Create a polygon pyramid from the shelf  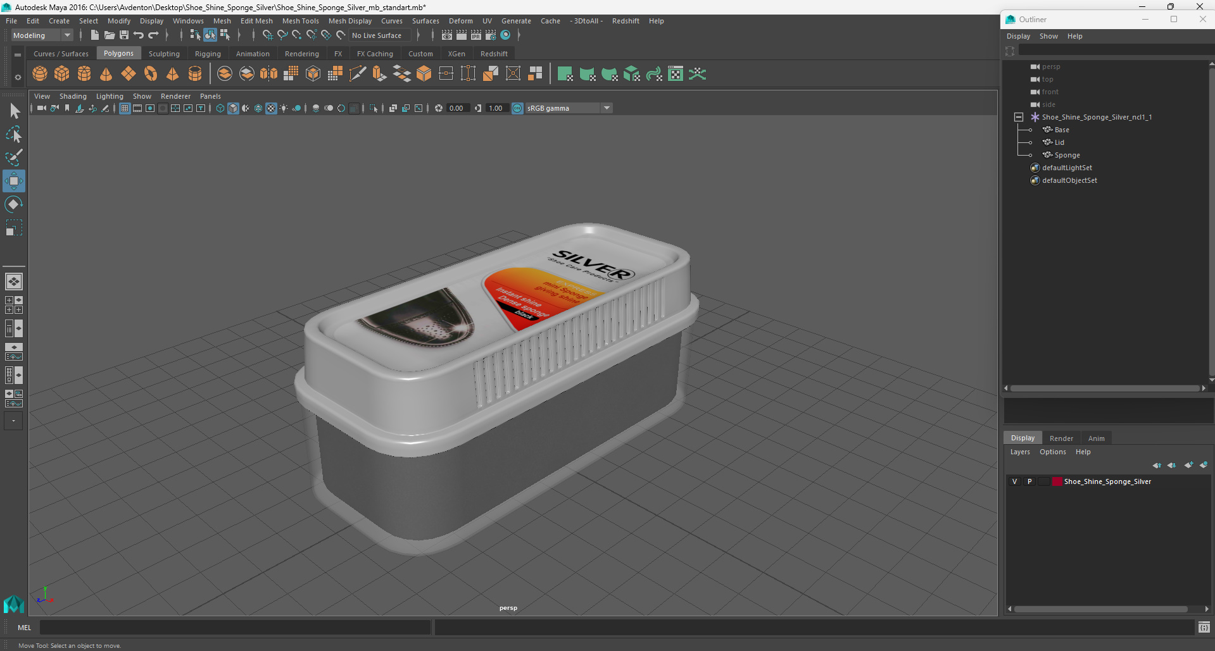(x=172, y=74)
